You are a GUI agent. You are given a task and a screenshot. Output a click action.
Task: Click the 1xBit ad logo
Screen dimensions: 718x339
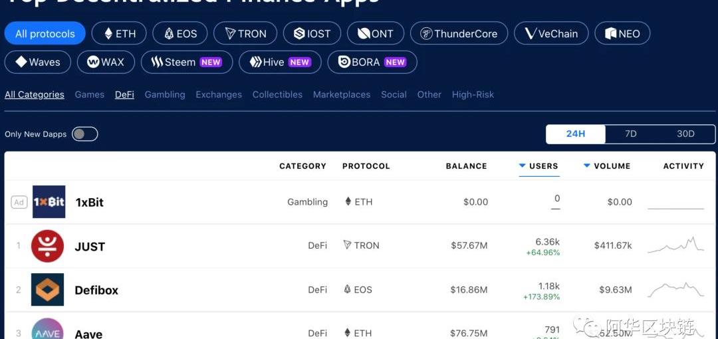pos(49,202)
